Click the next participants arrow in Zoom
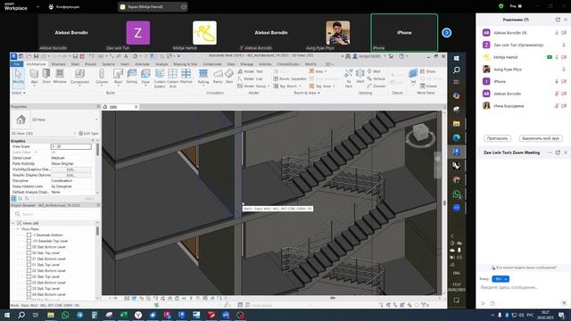 pos(446,33)
